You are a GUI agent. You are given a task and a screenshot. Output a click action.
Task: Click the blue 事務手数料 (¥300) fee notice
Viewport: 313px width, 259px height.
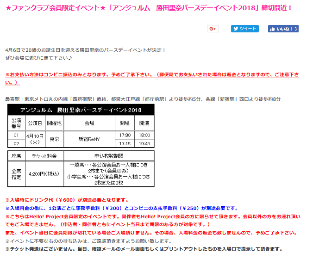click(122, 208)
